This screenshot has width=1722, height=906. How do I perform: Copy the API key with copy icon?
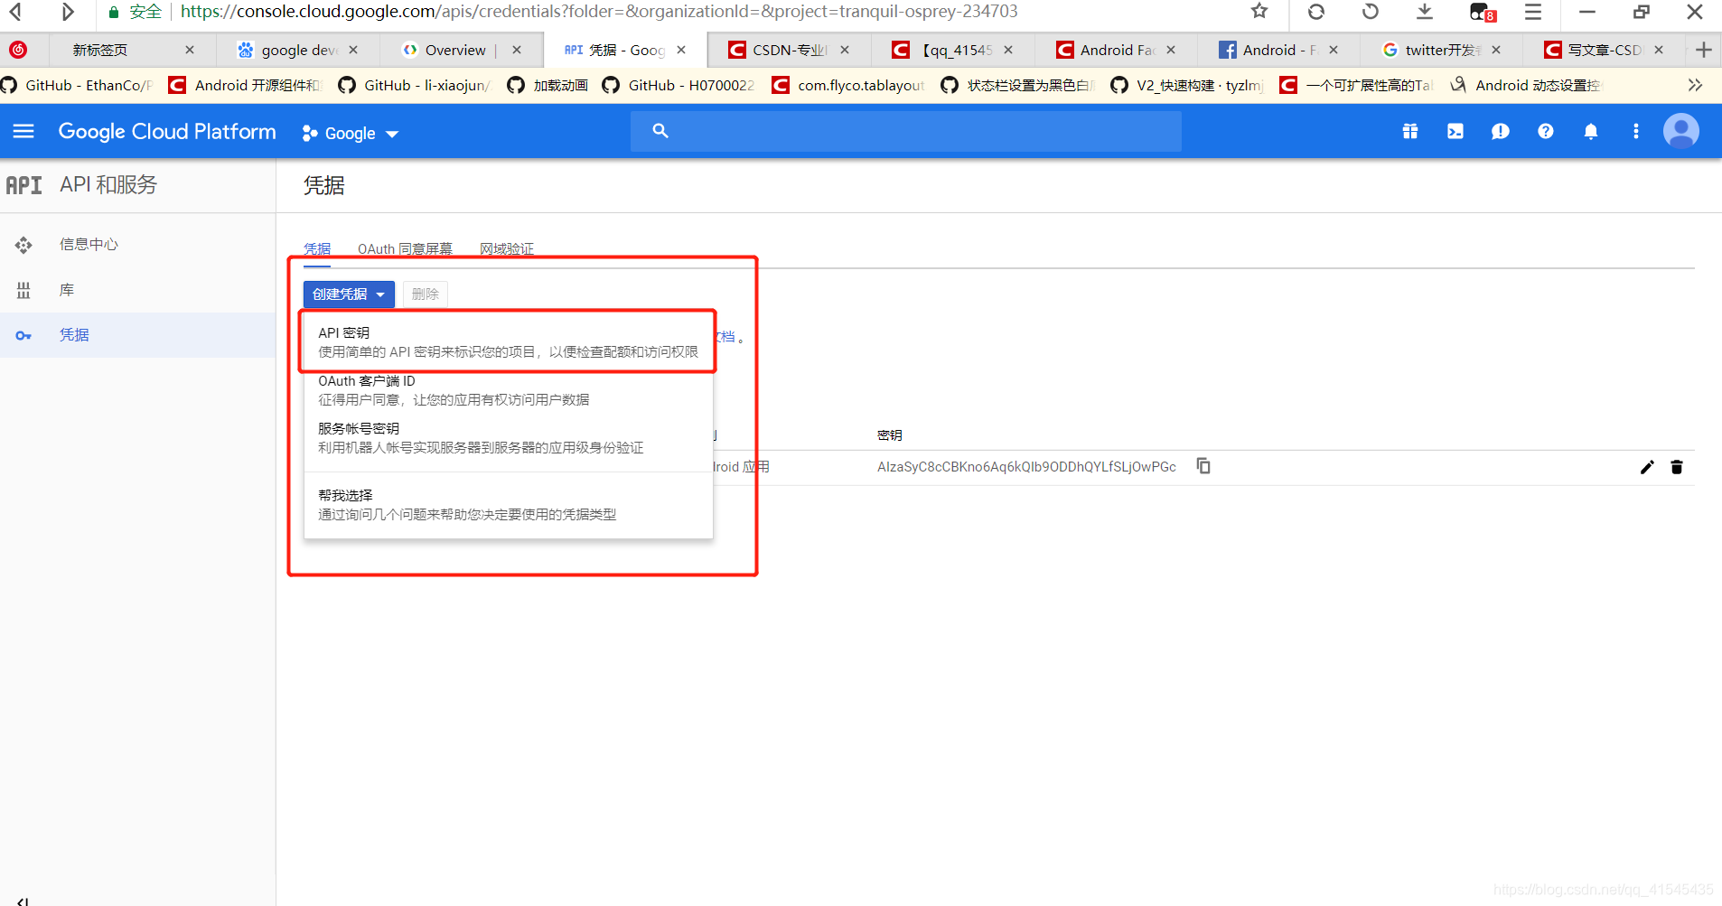click(x=1203, y=466)
